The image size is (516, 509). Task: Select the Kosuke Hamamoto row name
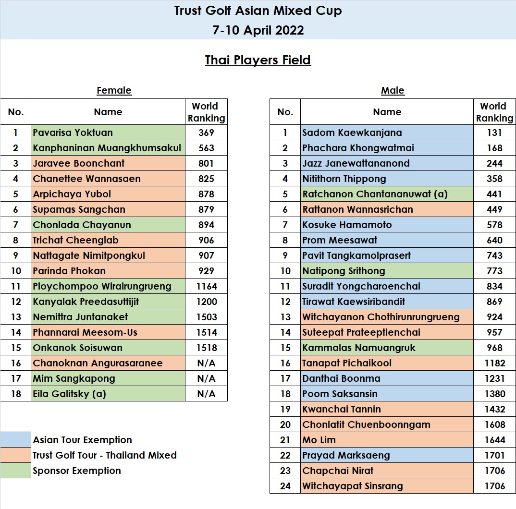click(x=387, y=225)
